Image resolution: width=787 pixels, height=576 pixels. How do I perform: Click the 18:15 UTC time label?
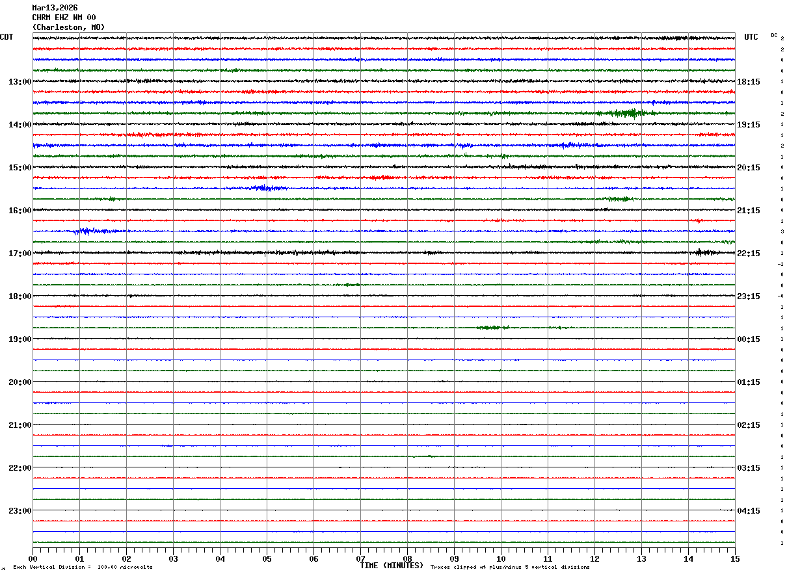pos(749,82)
